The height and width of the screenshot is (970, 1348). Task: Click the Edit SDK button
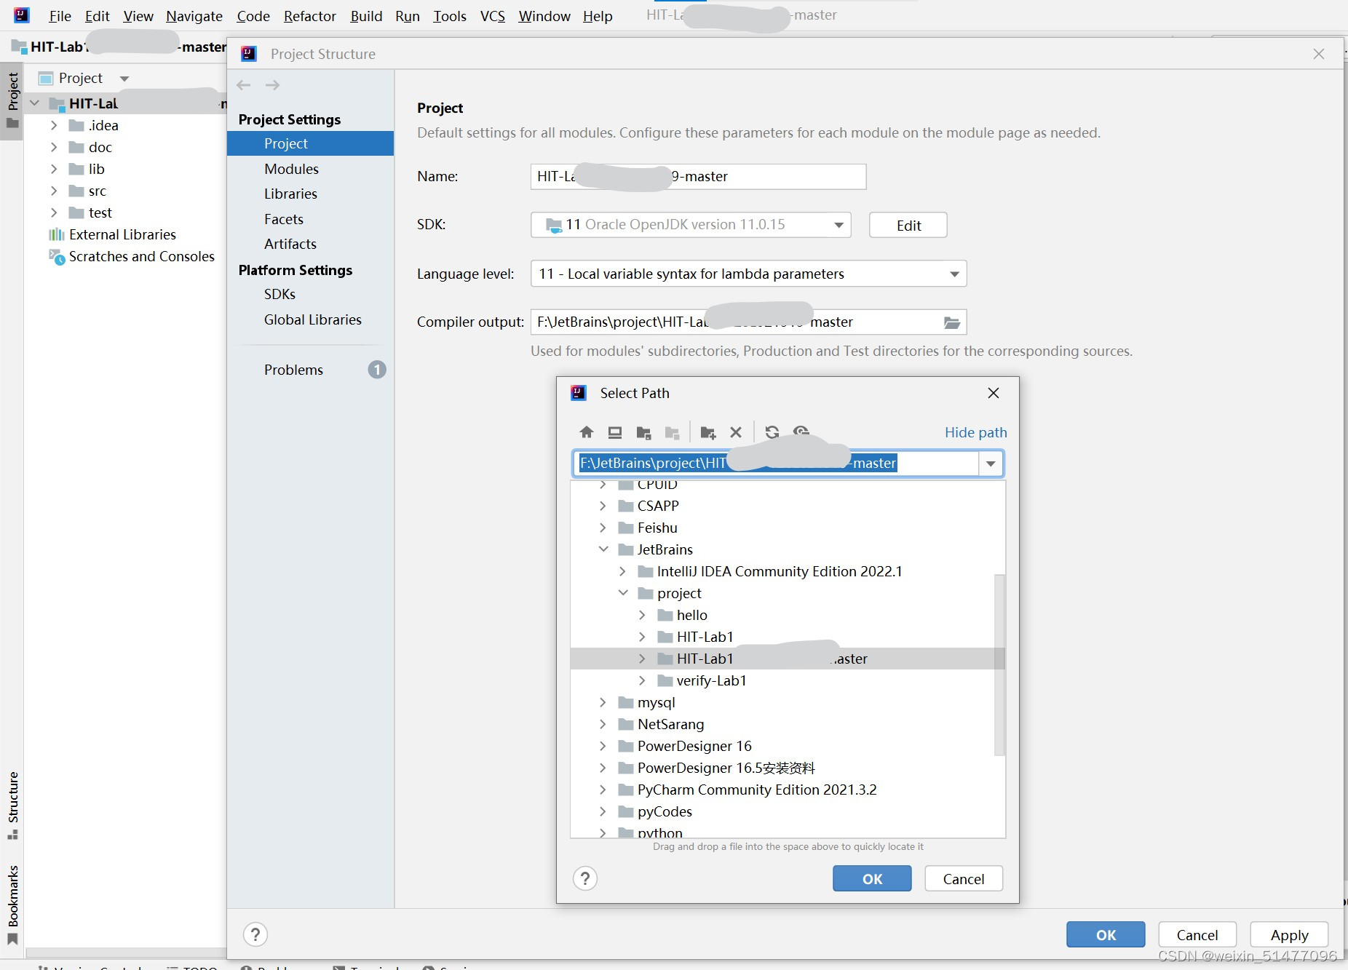coord(908,225)
